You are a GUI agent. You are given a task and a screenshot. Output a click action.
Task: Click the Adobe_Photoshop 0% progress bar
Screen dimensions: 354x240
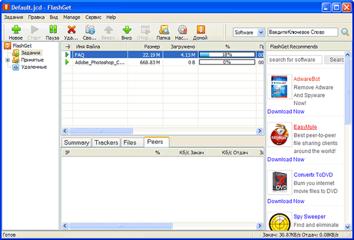pyautogui.click(x=227, y=63)
